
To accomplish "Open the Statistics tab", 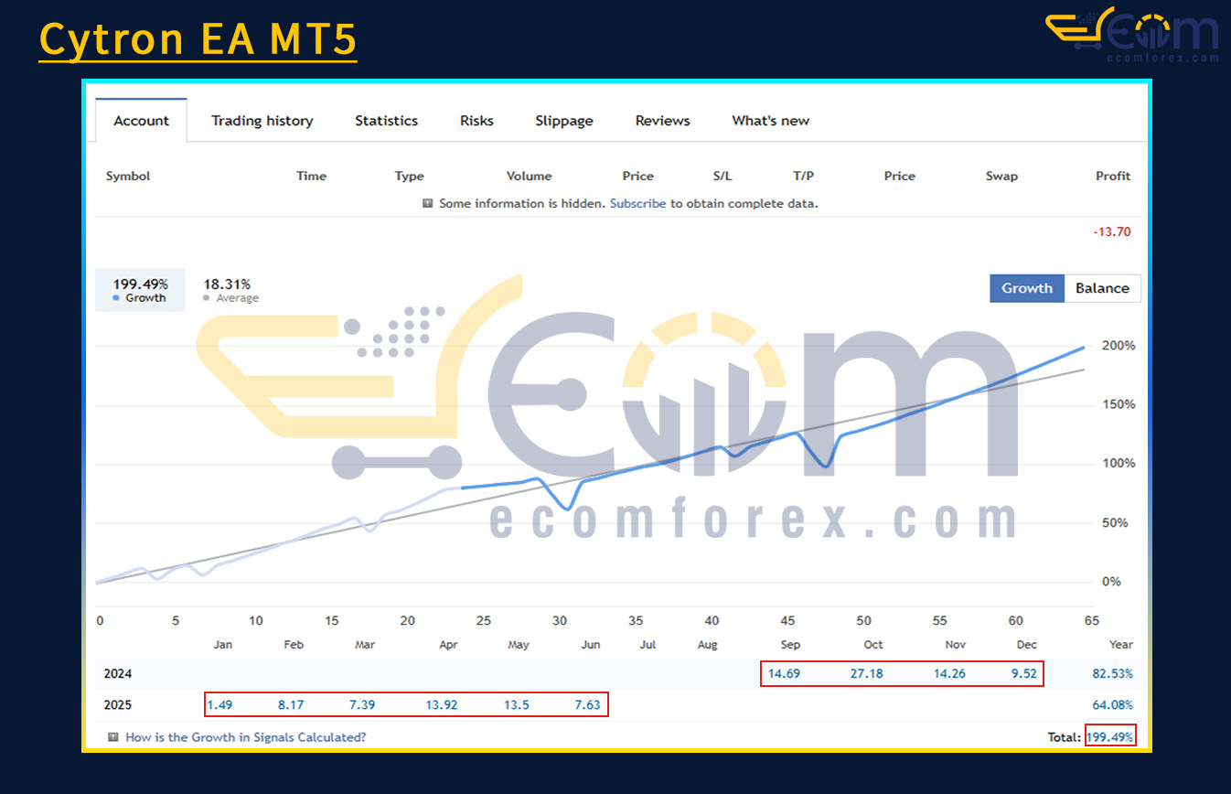I will (386, 121).
